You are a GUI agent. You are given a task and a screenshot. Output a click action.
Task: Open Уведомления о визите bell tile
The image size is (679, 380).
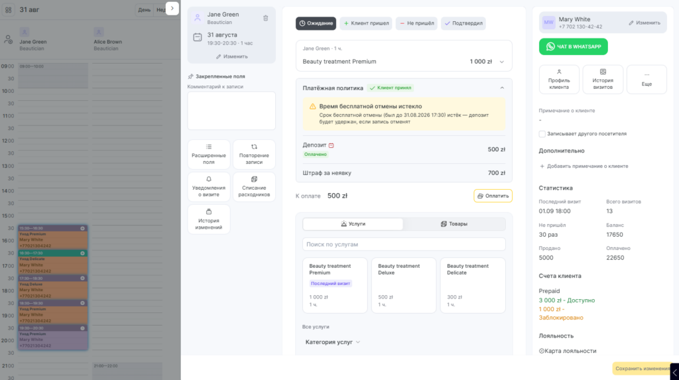point(209,187)
